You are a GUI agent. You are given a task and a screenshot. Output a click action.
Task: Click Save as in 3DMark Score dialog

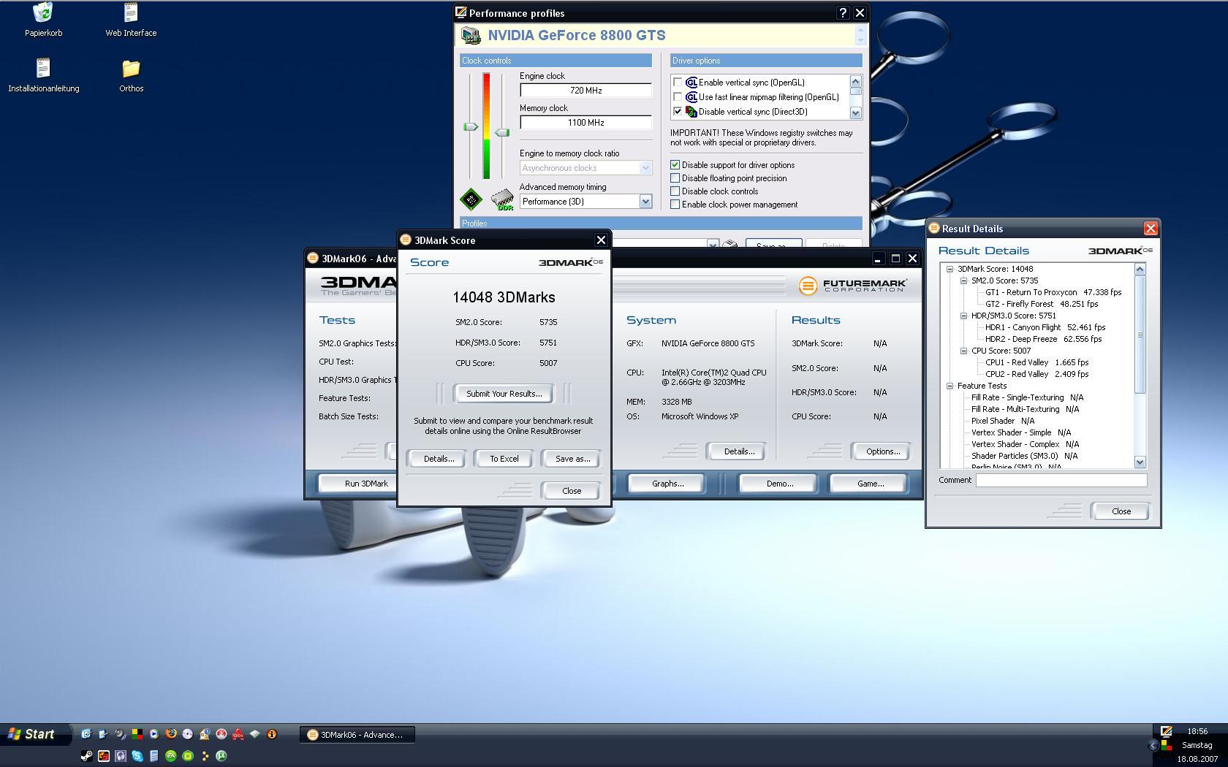coord(572,459)
